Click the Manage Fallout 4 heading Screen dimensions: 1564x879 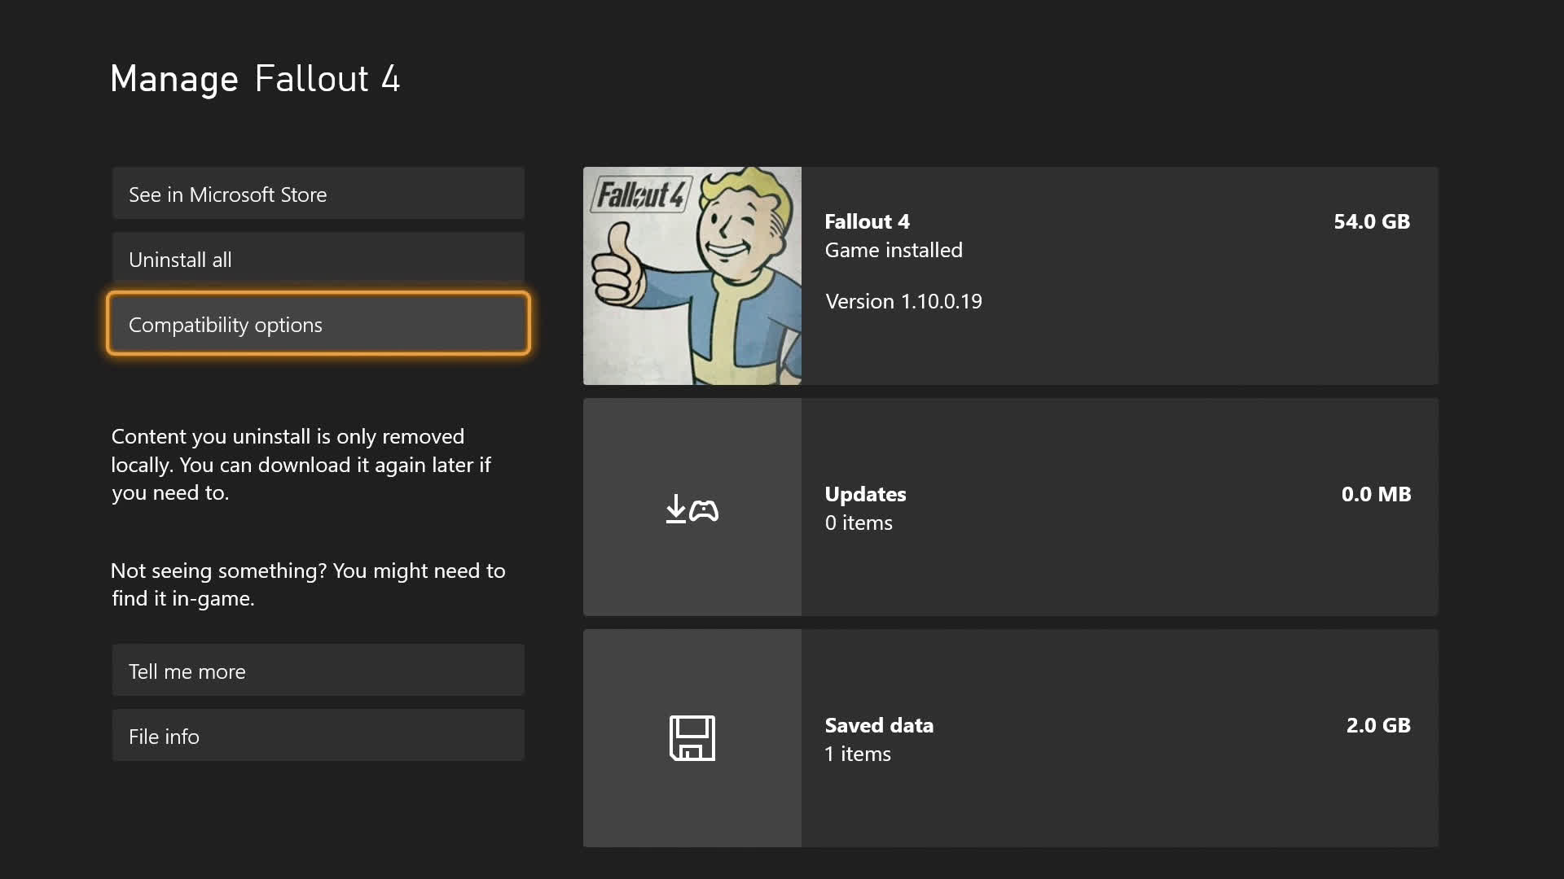click(x=255, y=79)
